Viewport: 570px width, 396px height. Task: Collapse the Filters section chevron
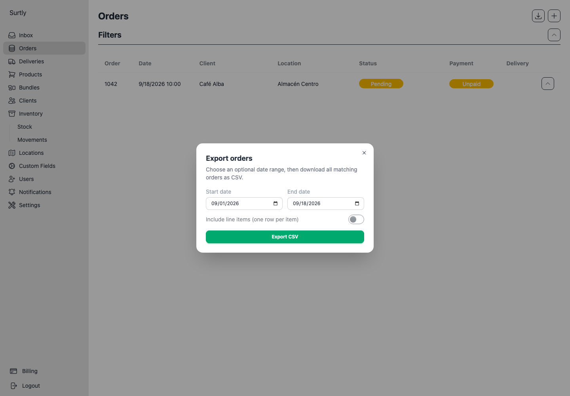(554, 35)
